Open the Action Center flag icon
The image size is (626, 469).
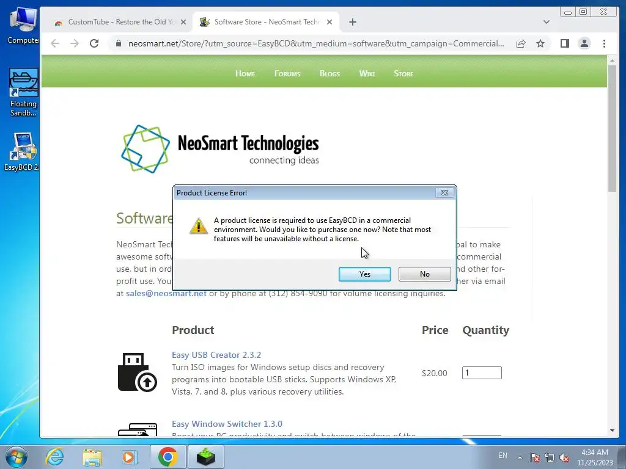coord(534,457)
